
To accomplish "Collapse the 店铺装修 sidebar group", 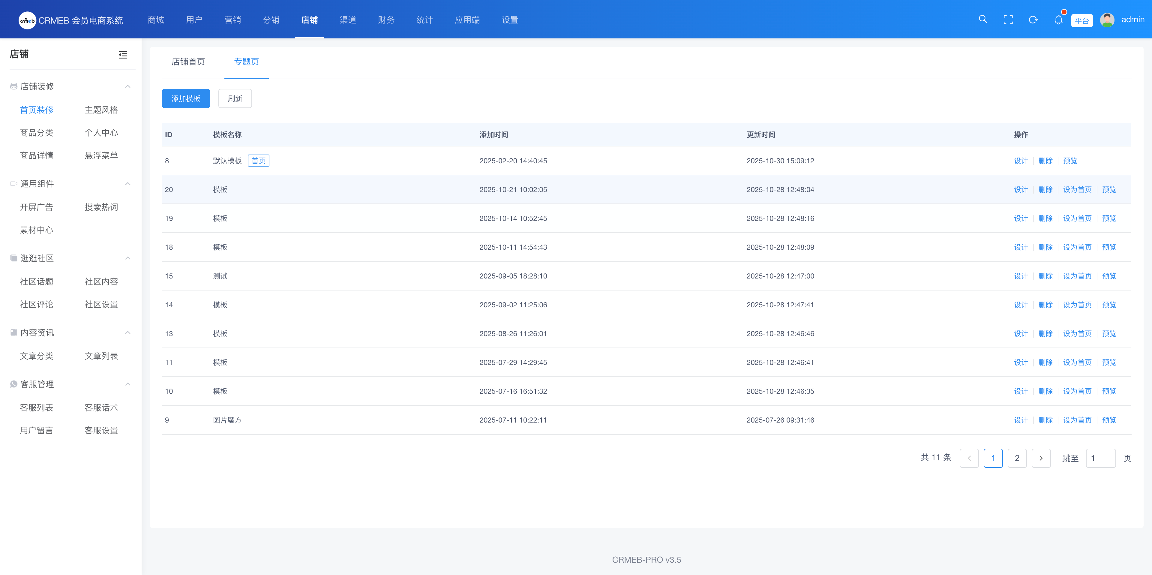I will 128,86.
